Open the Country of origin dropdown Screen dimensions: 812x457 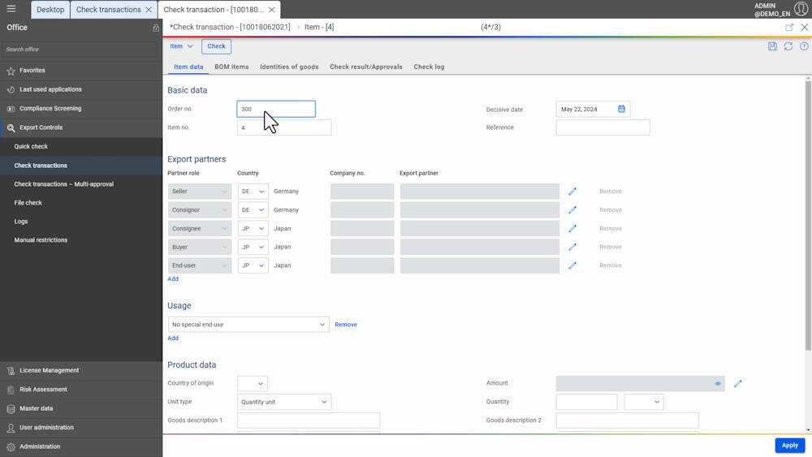[x=253, y=383]
